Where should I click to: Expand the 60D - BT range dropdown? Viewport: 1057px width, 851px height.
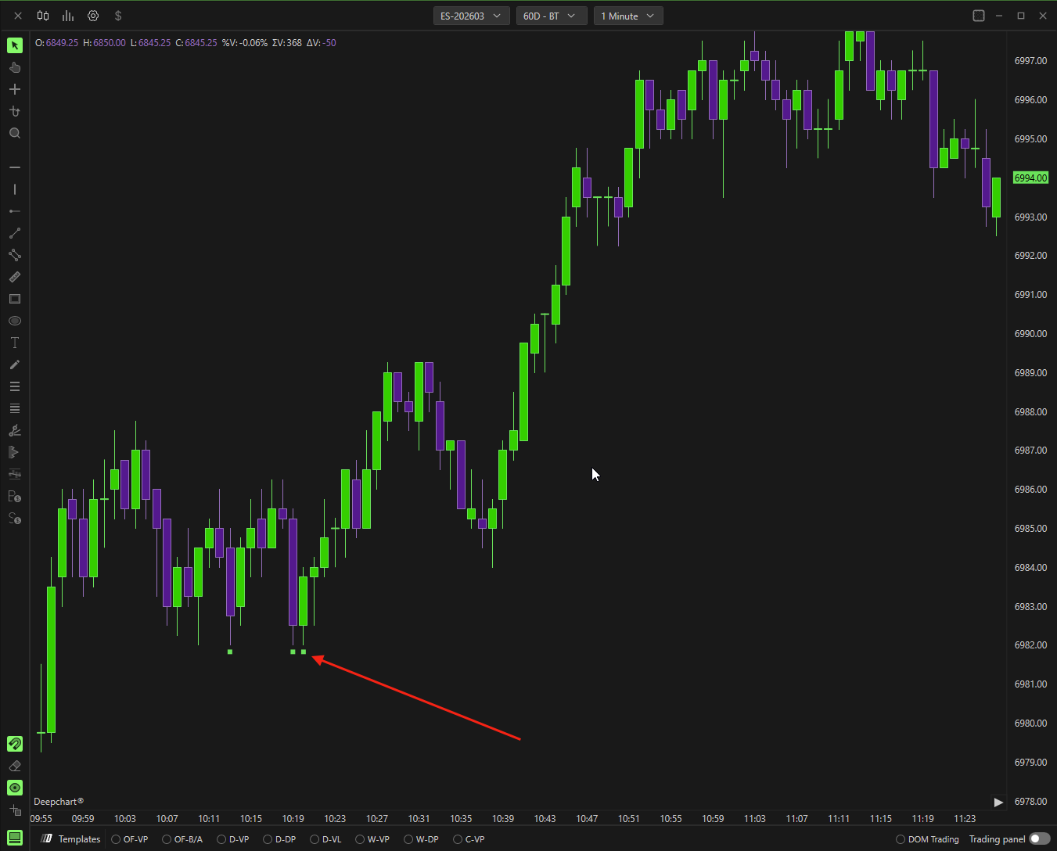[x=551, y=16]
